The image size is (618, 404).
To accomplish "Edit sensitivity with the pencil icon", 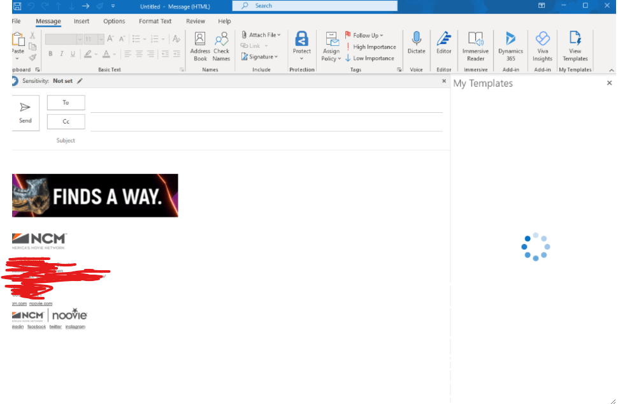I will [x=80, y=81].
